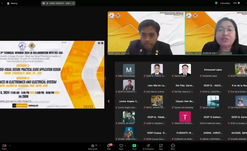This screenshot has width=247, height=151.
Task: Start video with the camera icon
Action: pos(4,146)
